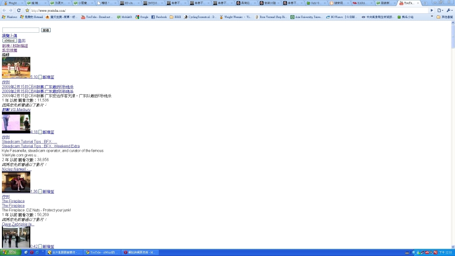
Task: Expand the quick launch overflow chevron
Action: (x=43, y=252)
